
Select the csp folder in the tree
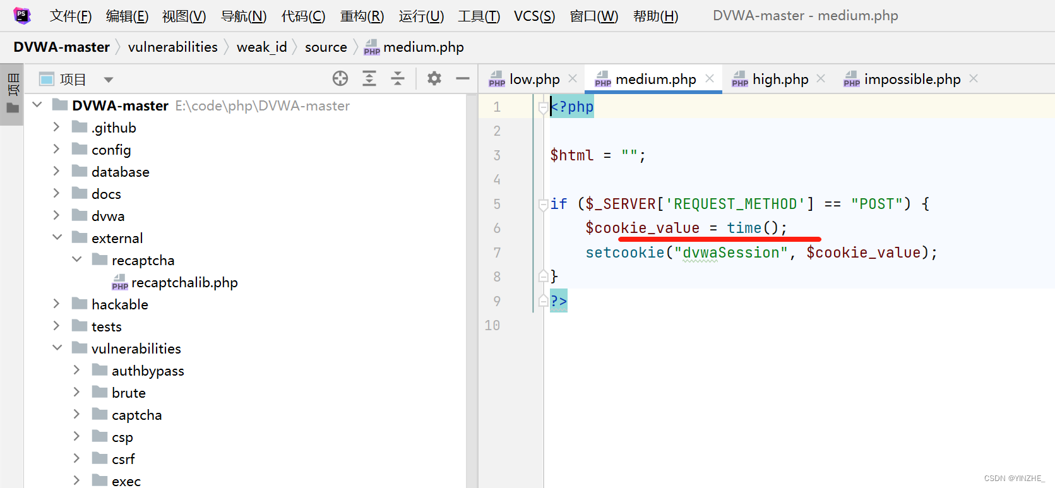click(x=122, y=437)
